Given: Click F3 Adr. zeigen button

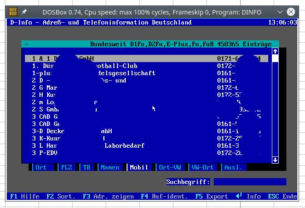Looking at the screenshot, I should (x=108, y=196).
